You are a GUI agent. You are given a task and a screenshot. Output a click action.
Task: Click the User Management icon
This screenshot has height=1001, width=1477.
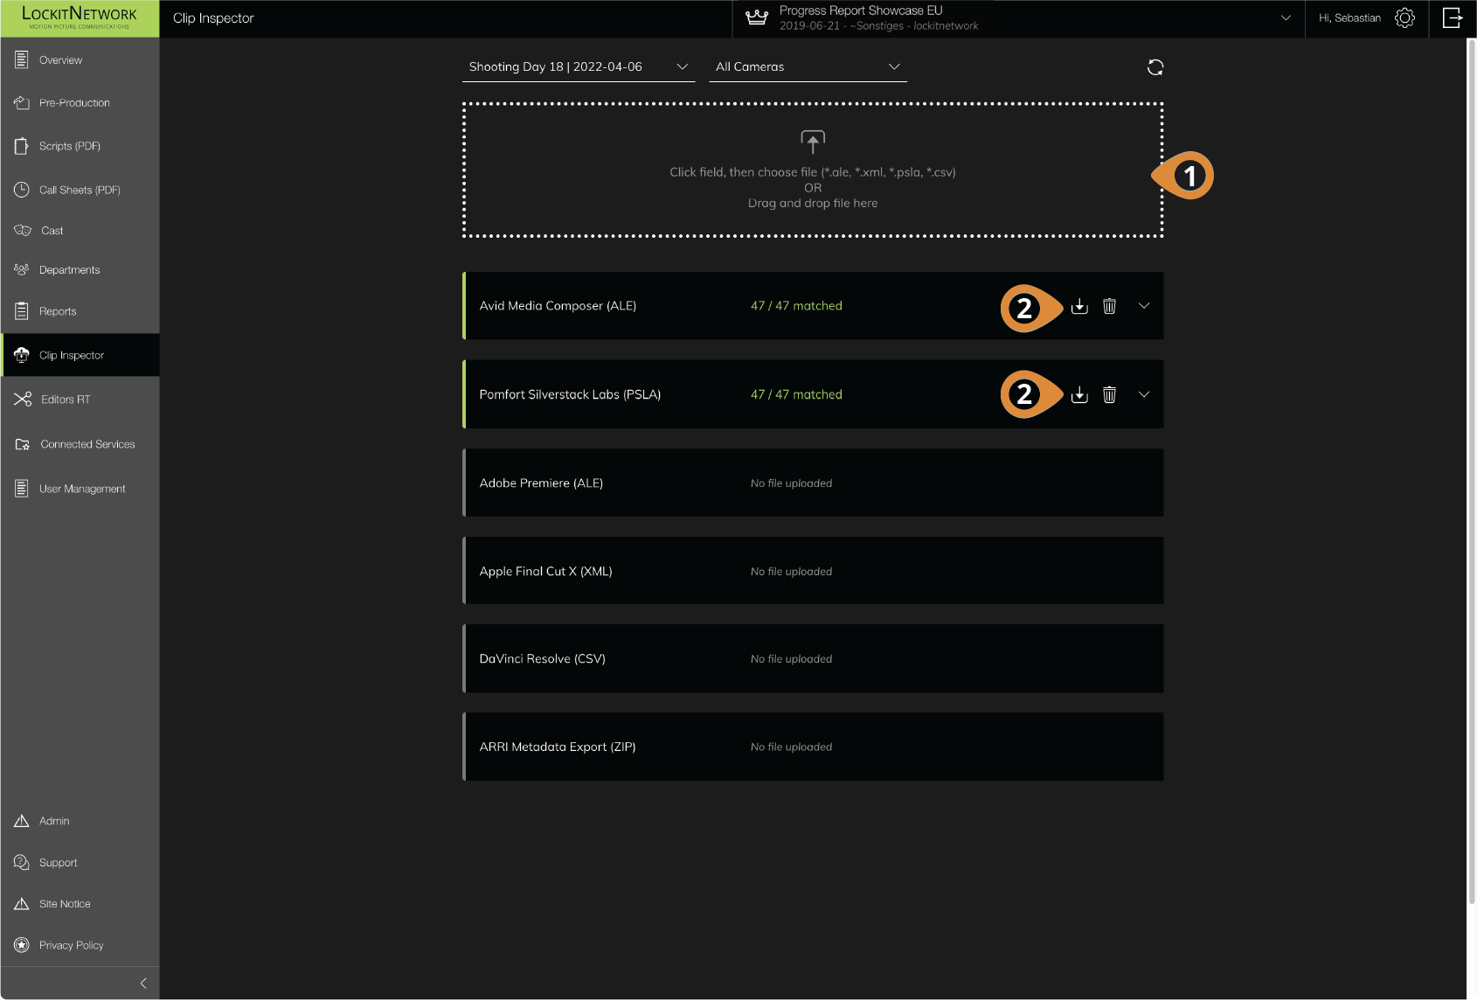coord(22,489)
